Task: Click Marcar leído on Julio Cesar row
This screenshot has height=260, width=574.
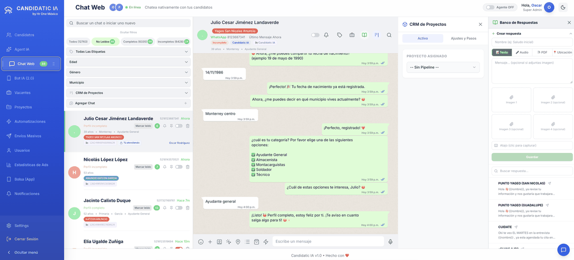Action: click(143, 126)
